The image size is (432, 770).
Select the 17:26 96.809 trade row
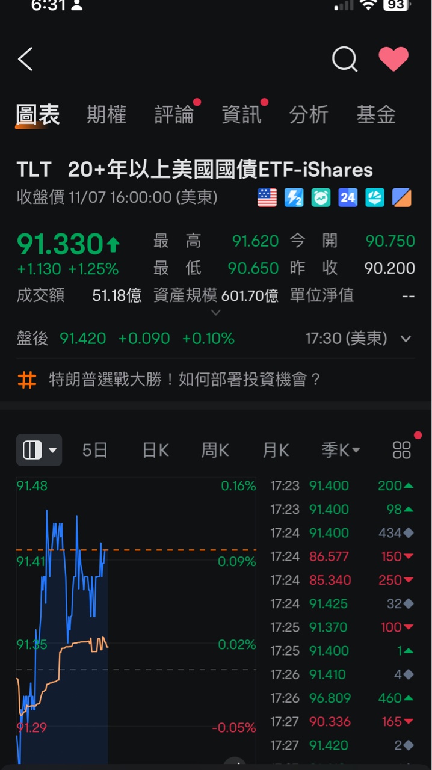tap(342, 698)
